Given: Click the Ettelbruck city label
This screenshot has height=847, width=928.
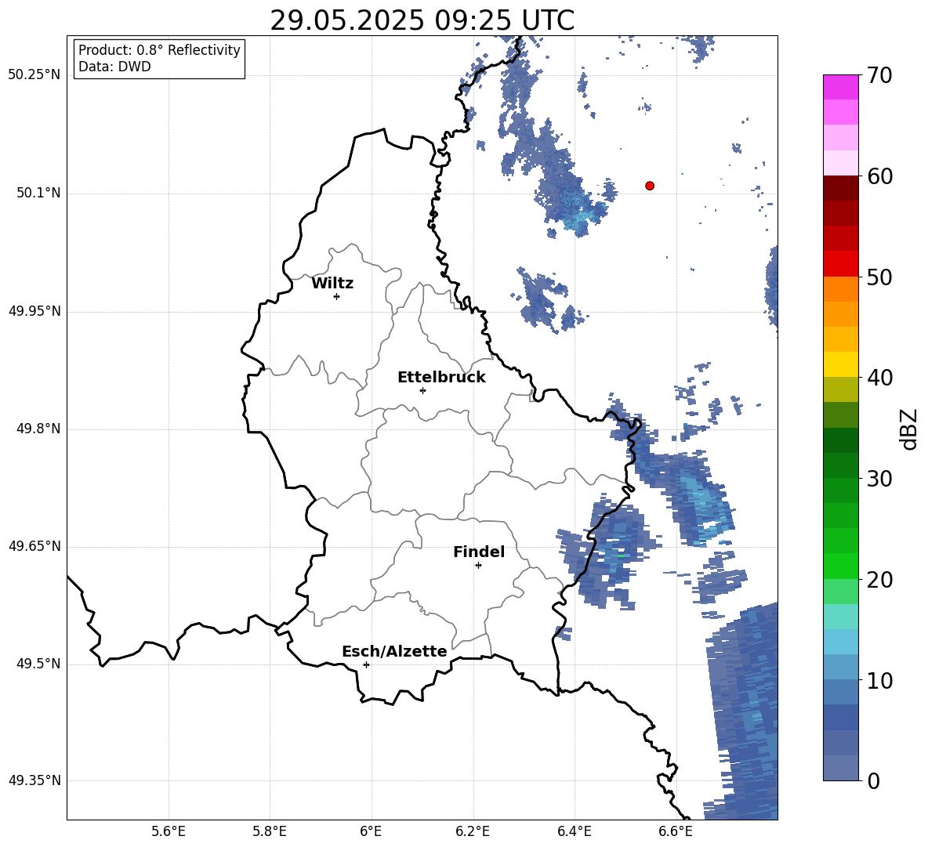Looking at the screenshot, I should (441, 378).
